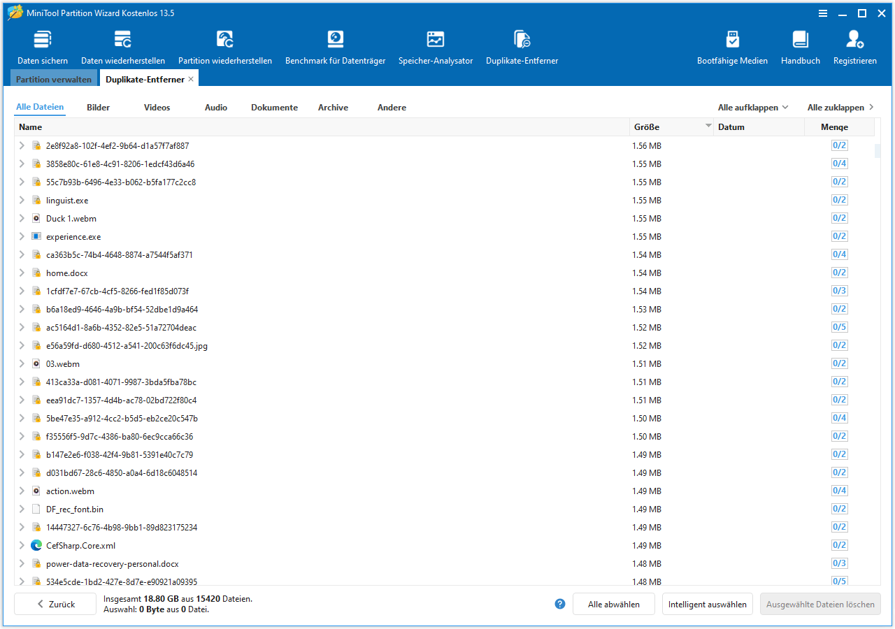
Task: Toggle selection 0/2 for linguist.exe
Action: point(839,201)
